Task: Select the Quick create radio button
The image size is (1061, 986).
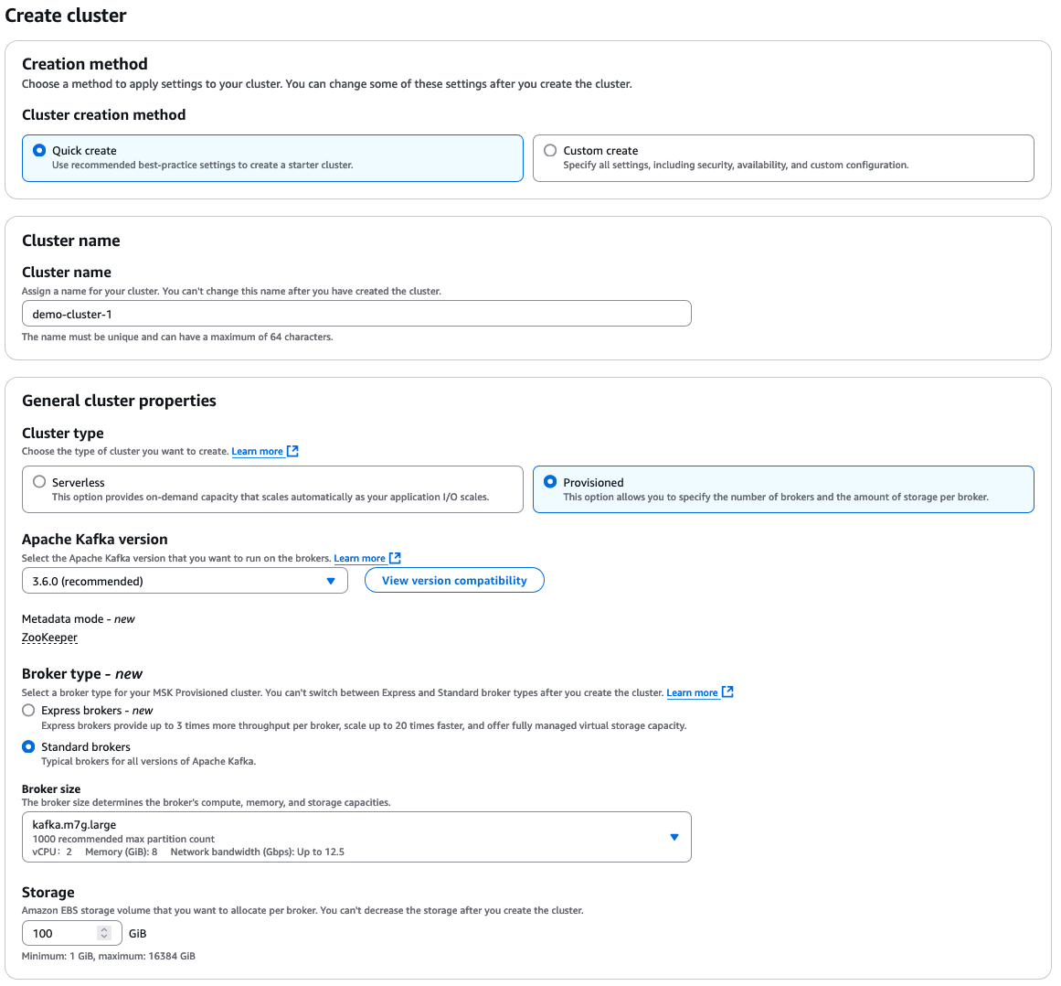Action: (x=39, y=150)
